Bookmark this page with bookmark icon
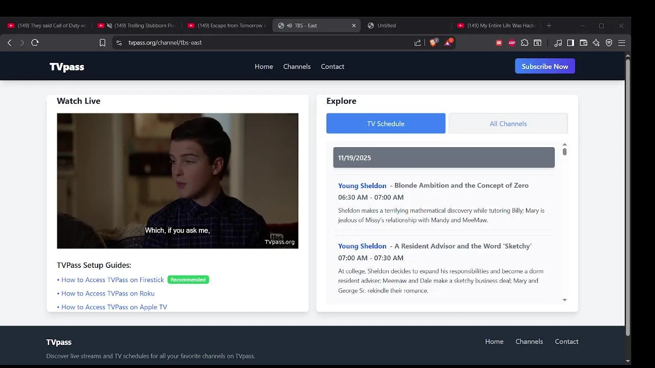The image size is (655, 368). 102,43
